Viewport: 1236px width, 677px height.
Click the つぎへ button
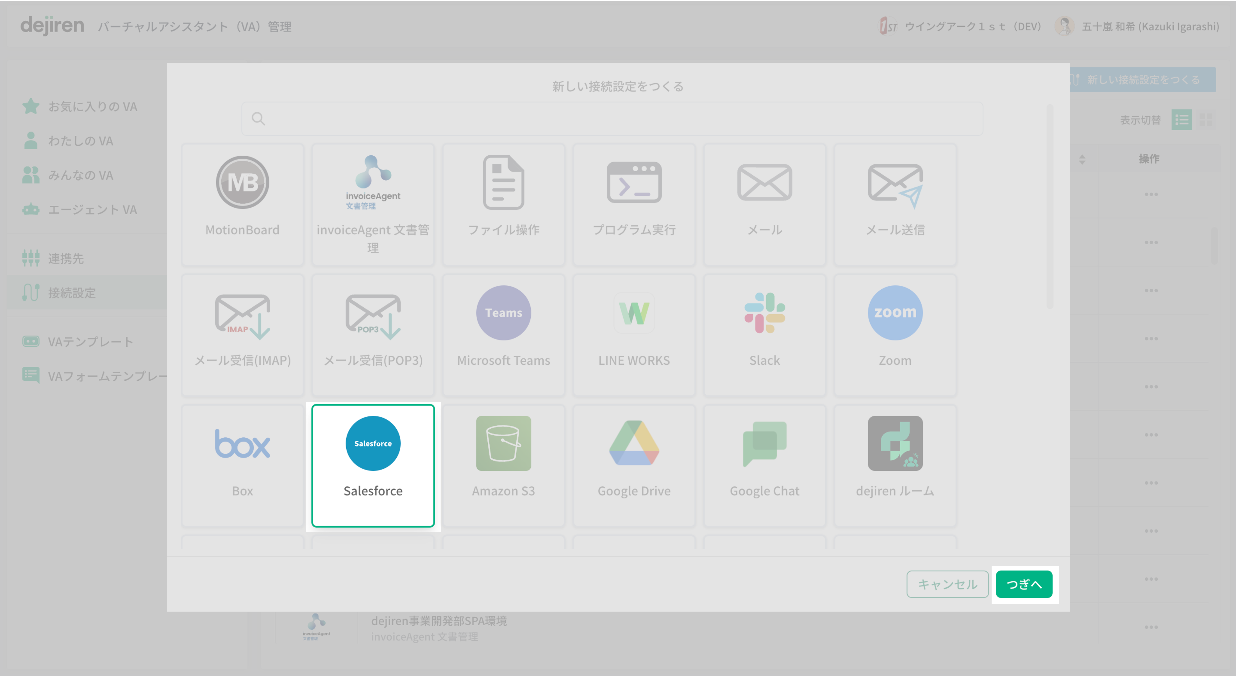1024,584
